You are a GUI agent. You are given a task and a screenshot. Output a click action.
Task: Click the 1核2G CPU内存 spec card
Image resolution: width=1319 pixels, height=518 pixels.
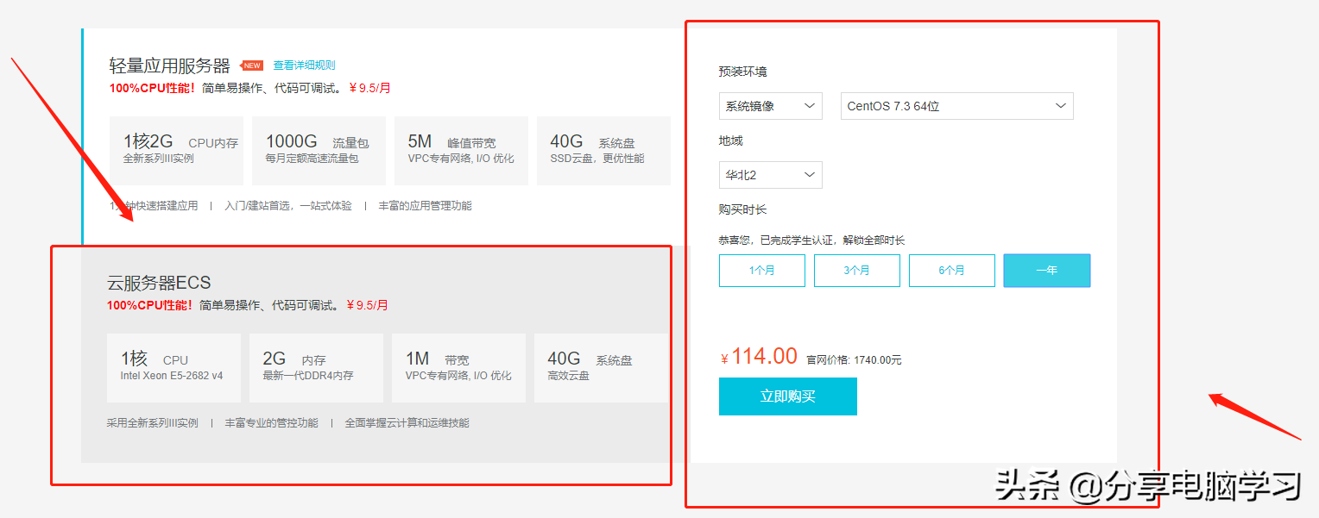point(175,150)
